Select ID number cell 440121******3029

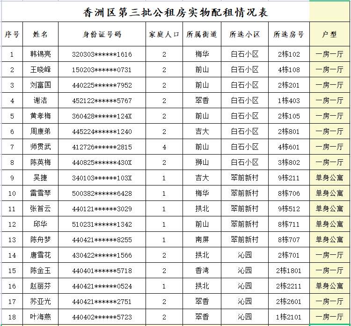(x=102, y=209)
